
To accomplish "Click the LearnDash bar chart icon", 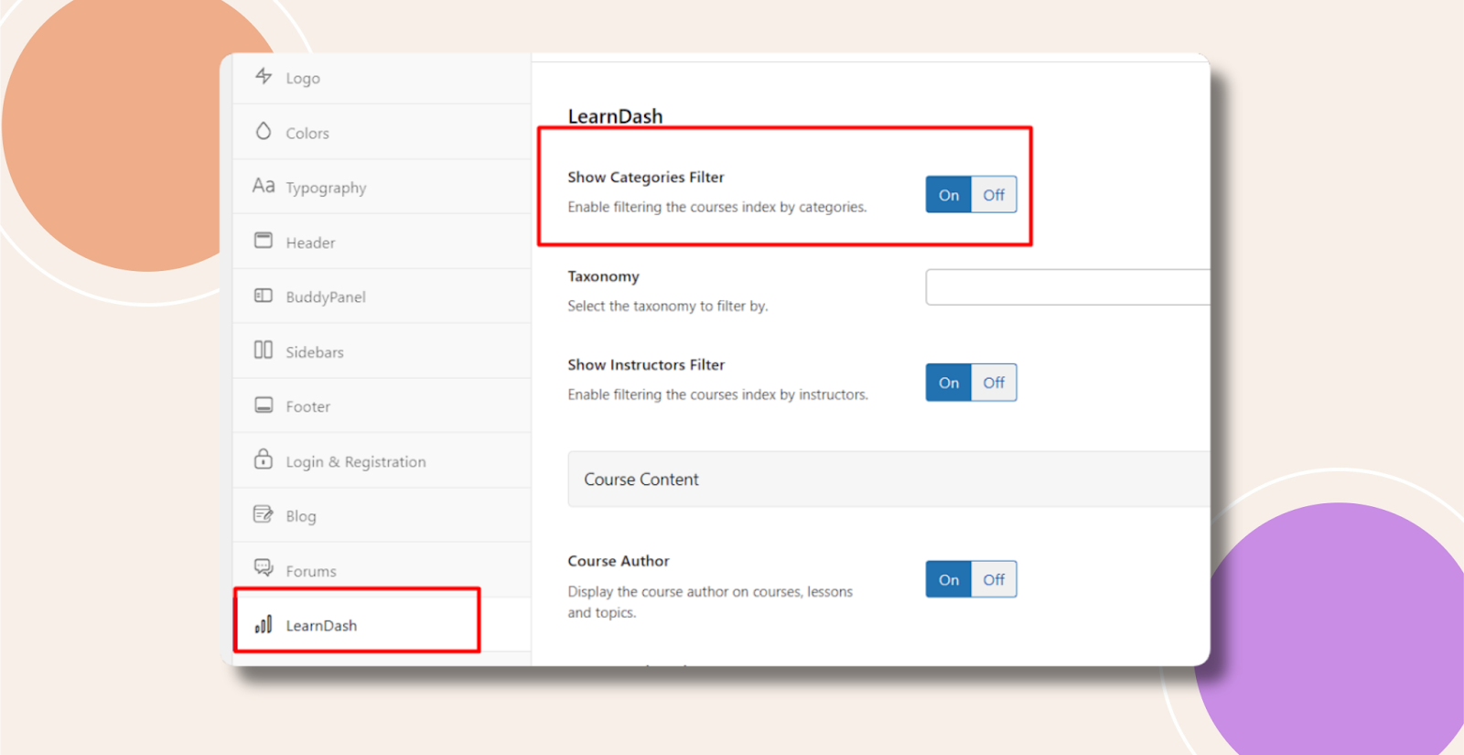I will [x=264, y=624].
